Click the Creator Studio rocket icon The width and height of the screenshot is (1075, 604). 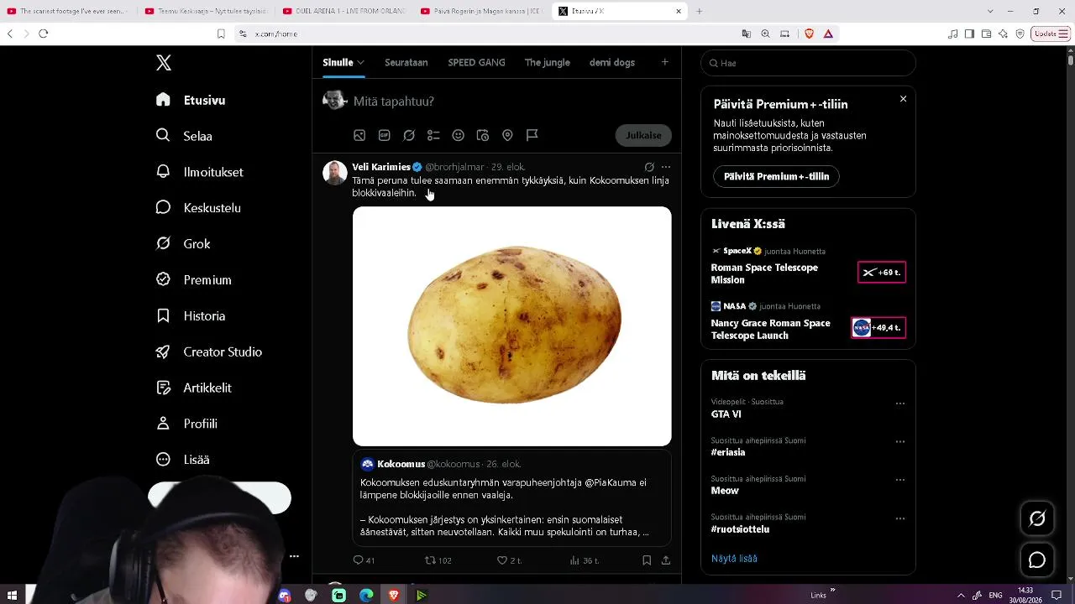coord(164,352)
